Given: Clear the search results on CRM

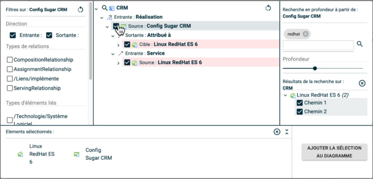Looking at the screenshot, I should point(362,83).
